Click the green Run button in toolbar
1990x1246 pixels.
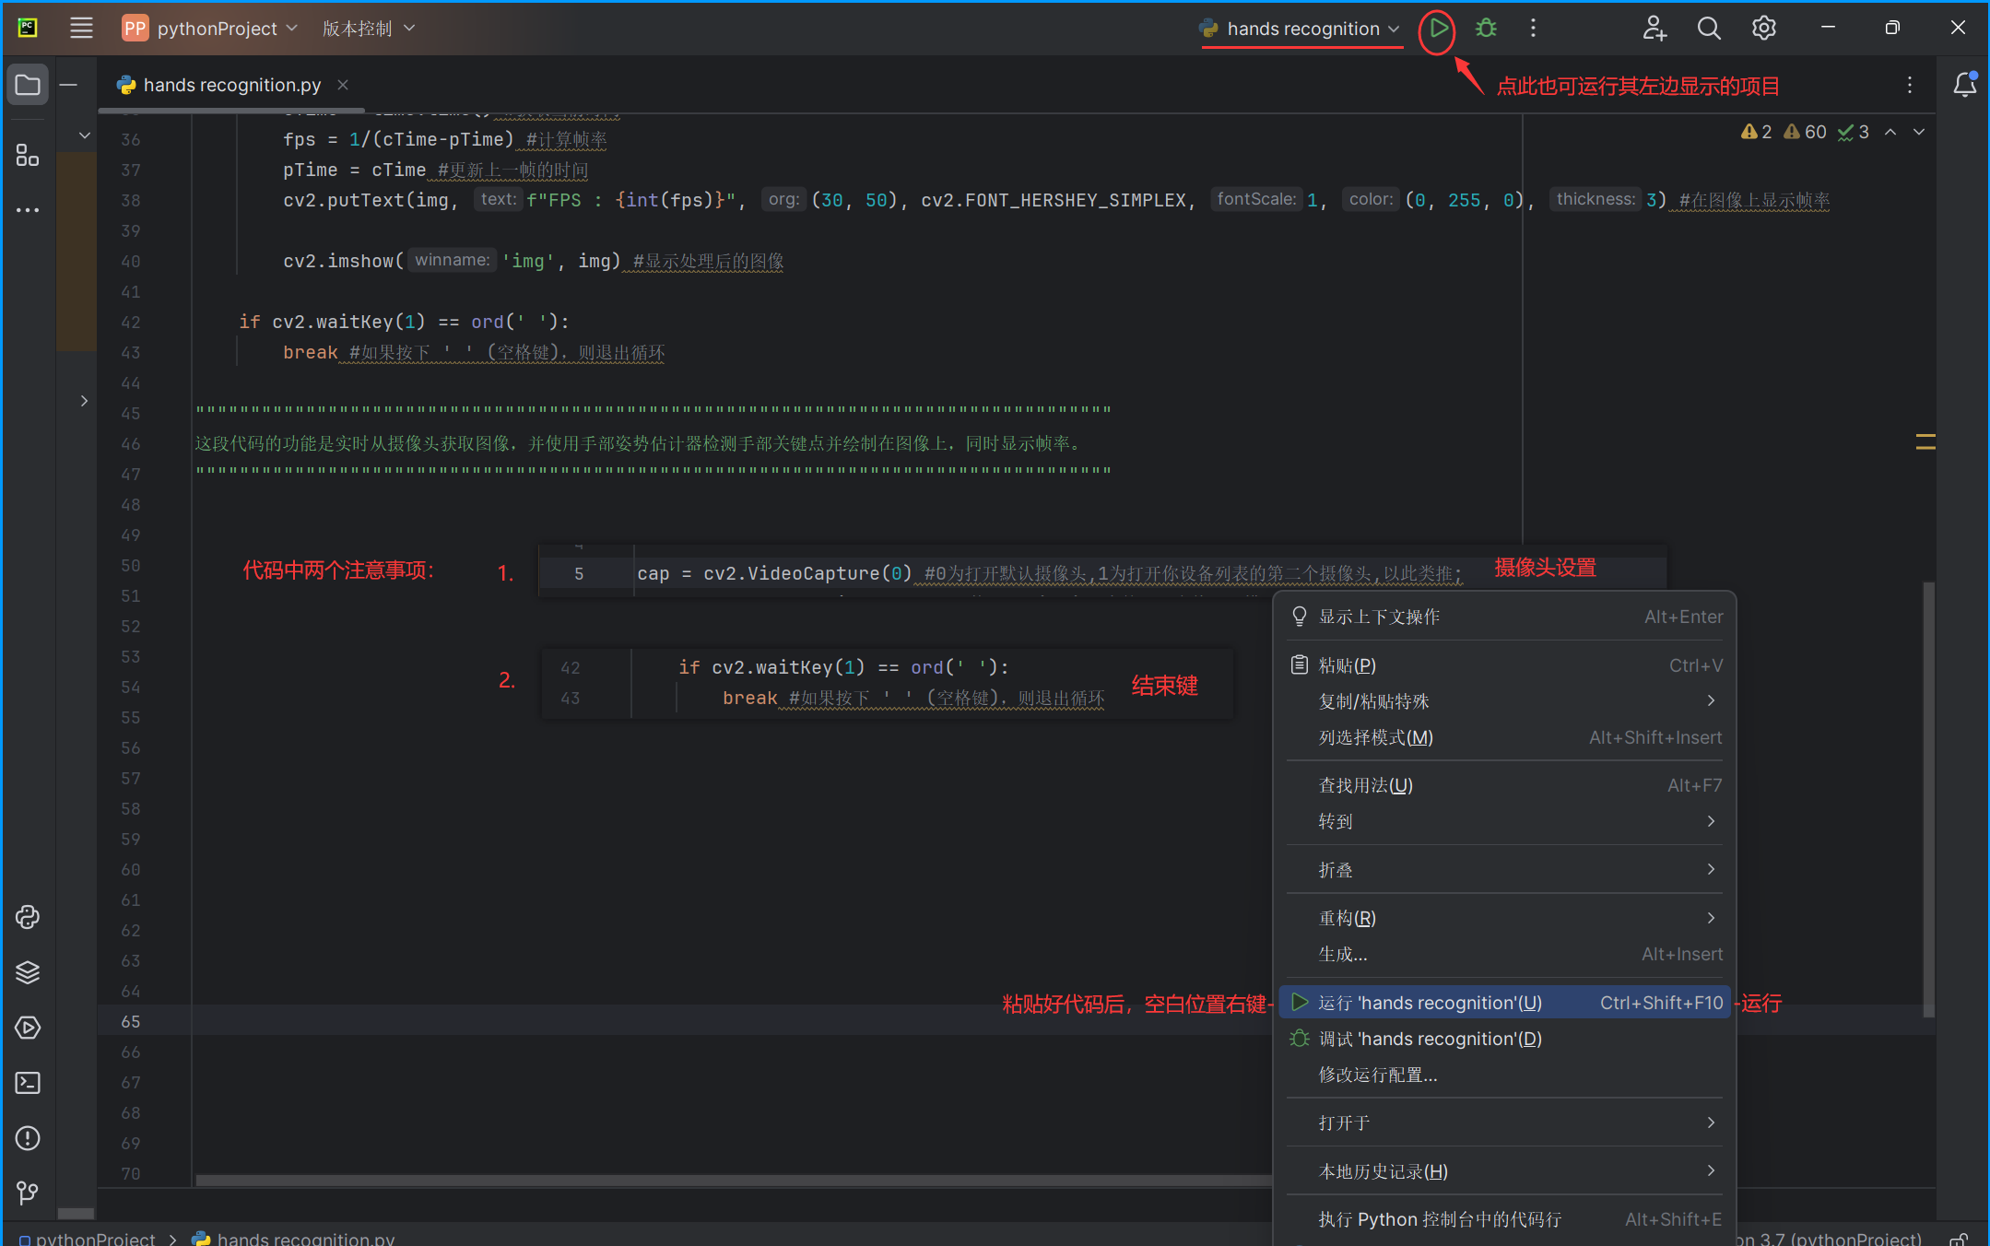[1437, 29]
